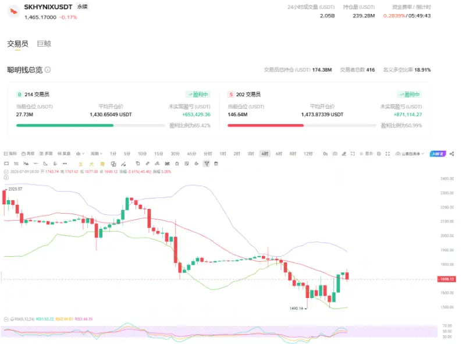The image size is (462, 344).
Task: Select the 15分 timeframe
Action: (x=158, y=154)
